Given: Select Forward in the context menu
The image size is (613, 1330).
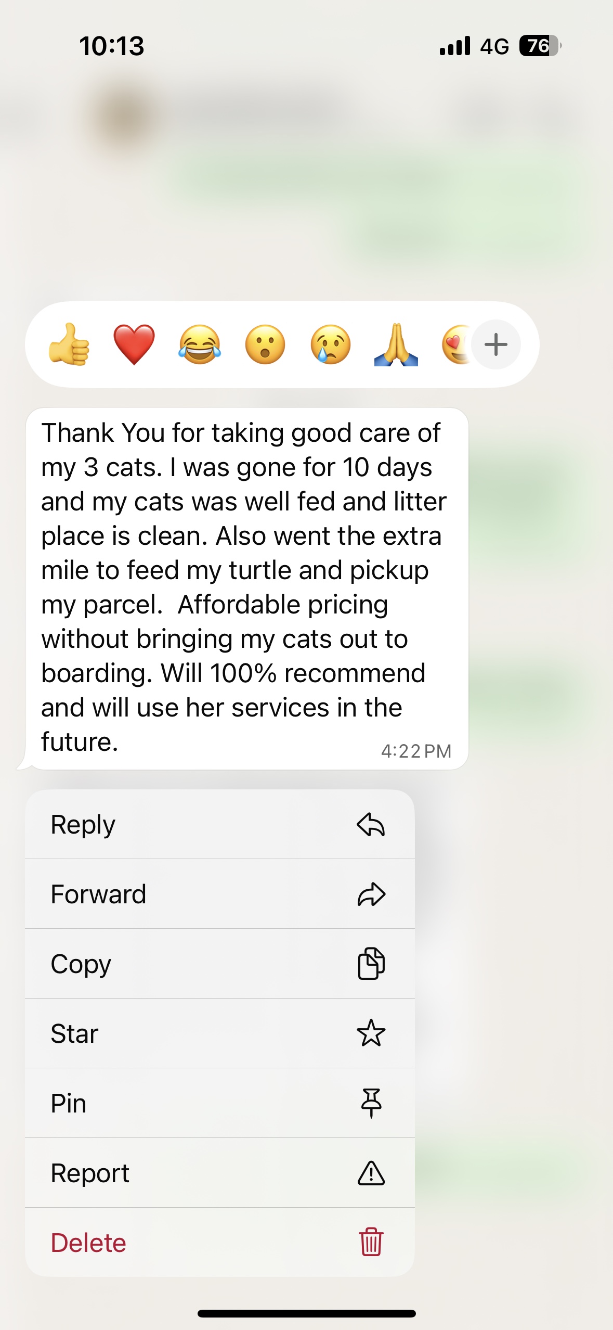Looking at the screenshot, I should pyautogui.click(x=219, y=894).
